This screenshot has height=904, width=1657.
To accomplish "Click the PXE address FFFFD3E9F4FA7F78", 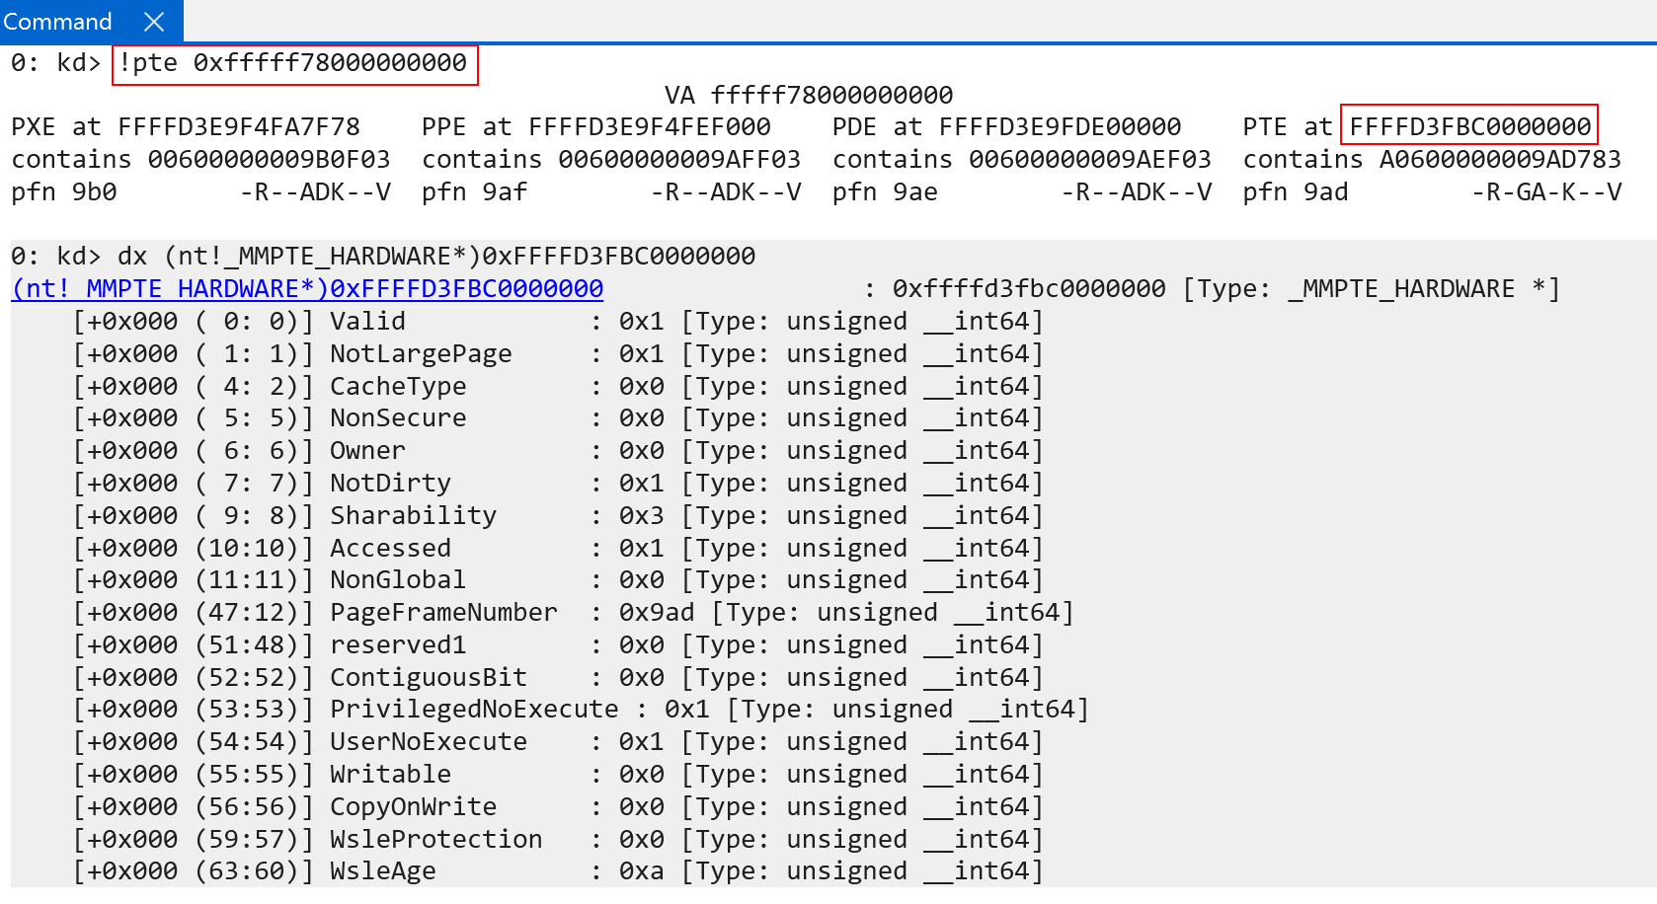I will click(238, 127).
